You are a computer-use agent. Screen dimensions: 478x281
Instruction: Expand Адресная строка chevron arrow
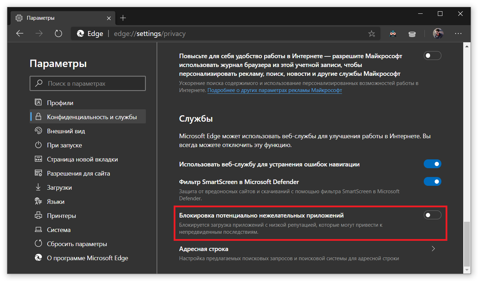coord(433,249)
